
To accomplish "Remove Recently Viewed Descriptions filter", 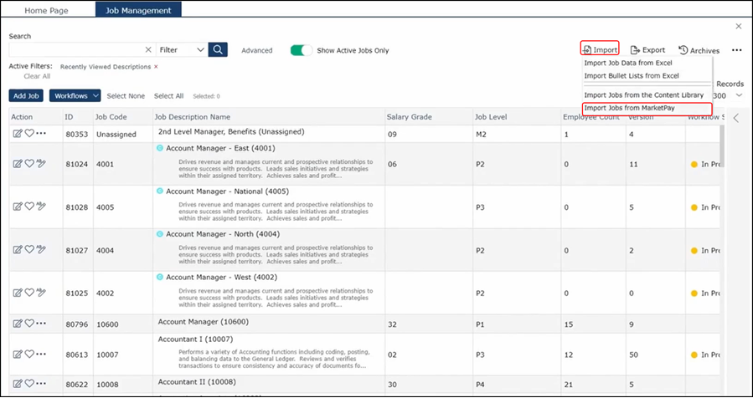I will pyautogui.click(x=156, y=66).
